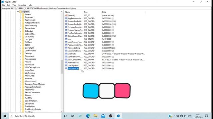Click the (Default) value string icon
Viewport: 213px width, 119px height.
pyautogui.click(x=66, y=16)
